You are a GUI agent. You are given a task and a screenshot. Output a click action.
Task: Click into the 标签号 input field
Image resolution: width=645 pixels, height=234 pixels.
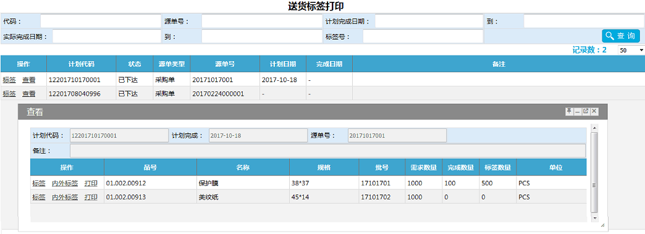pyautogui.click(x=423, y=36)
